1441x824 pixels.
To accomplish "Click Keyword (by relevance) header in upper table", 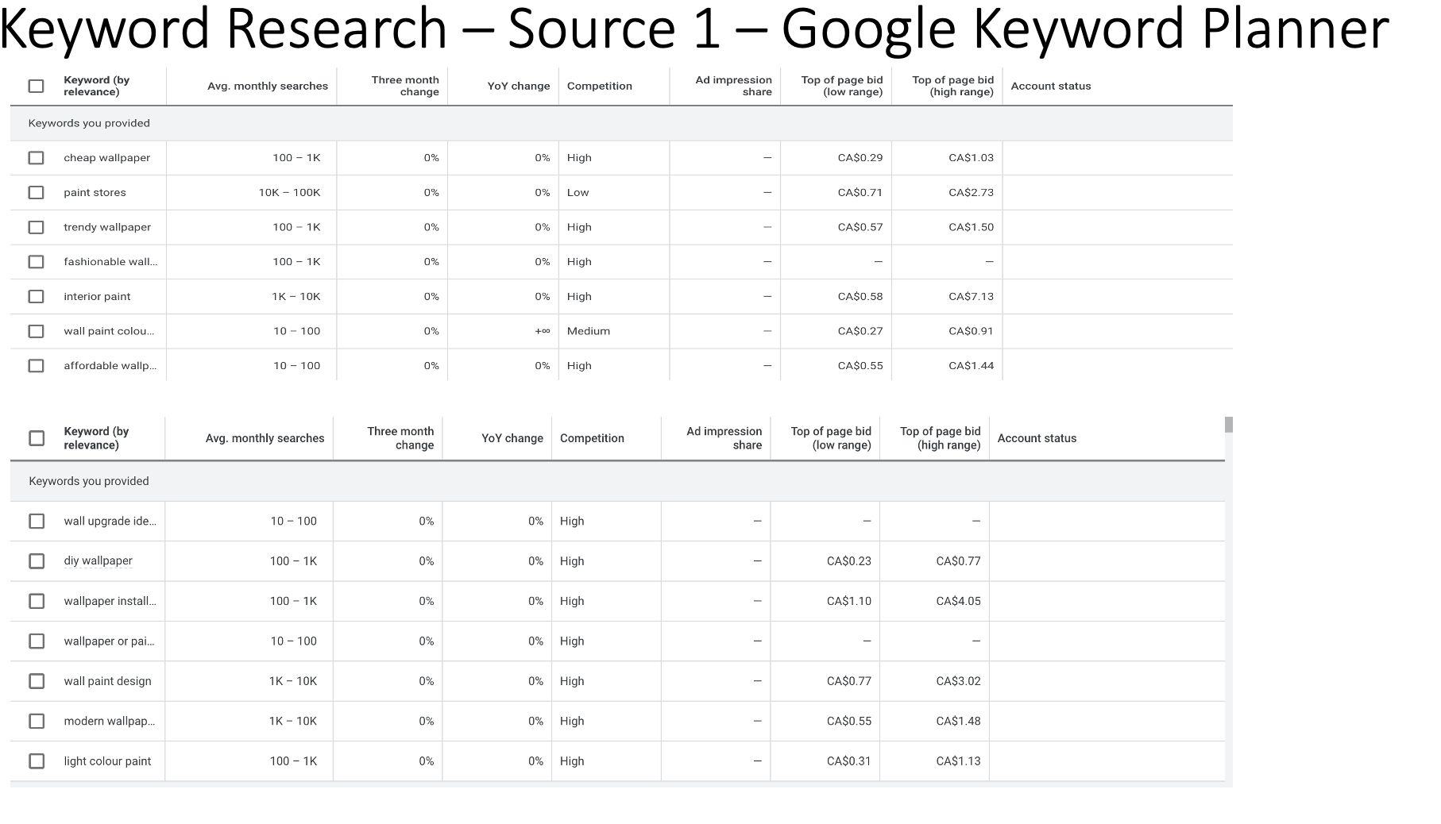I will pos(96,86).
